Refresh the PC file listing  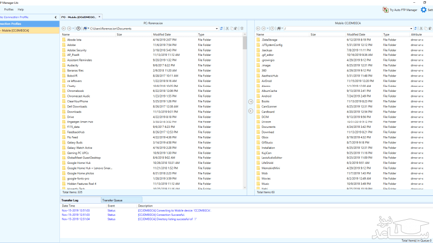click(x=222, y=28)
